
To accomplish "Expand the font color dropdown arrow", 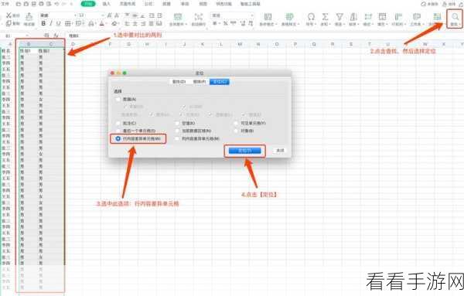I will pos(106,24).
